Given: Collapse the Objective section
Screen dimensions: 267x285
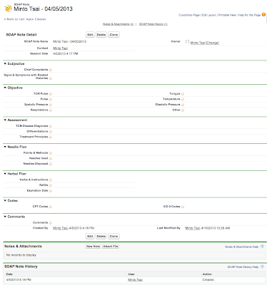Looking at the screenshot, I should tap(5, 88).
